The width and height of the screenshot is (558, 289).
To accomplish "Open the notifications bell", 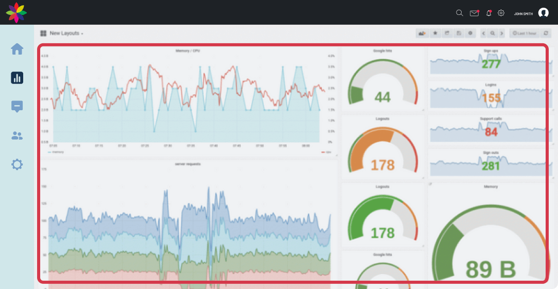I will (488, 13).
